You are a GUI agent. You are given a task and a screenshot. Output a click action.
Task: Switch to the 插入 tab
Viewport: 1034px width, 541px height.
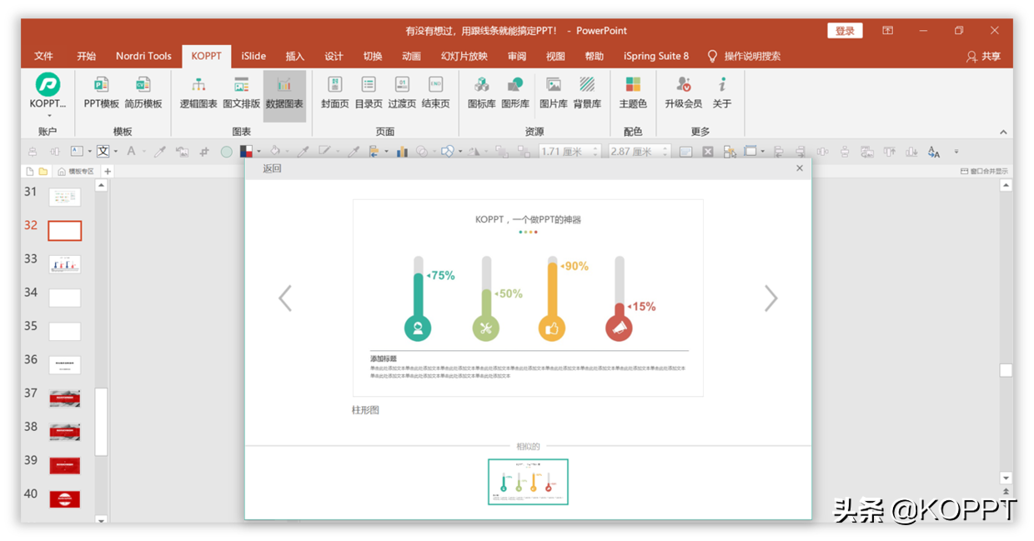(295, 56)
